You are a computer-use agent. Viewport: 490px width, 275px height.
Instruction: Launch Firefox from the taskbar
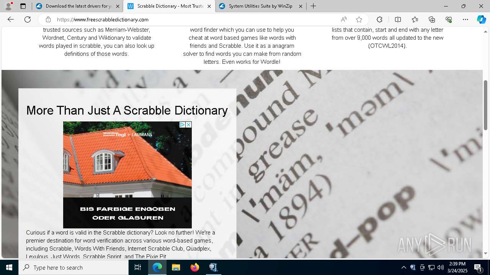(195, 267)
